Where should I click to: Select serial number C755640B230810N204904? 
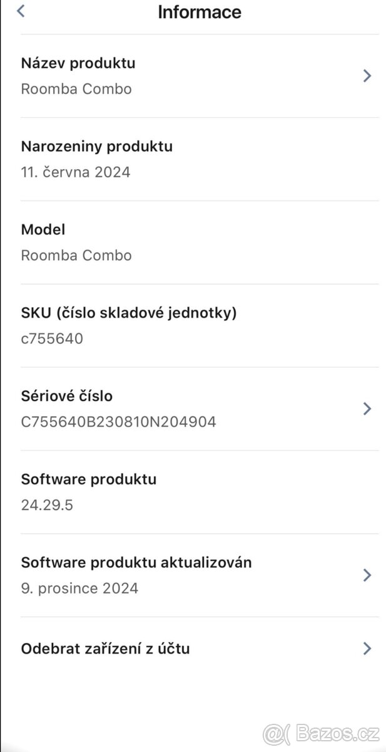click(119, 421)
